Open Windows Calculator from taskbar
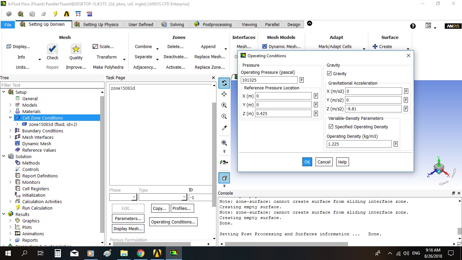Viewport: 462px width, 260px height. coord(58,253)
